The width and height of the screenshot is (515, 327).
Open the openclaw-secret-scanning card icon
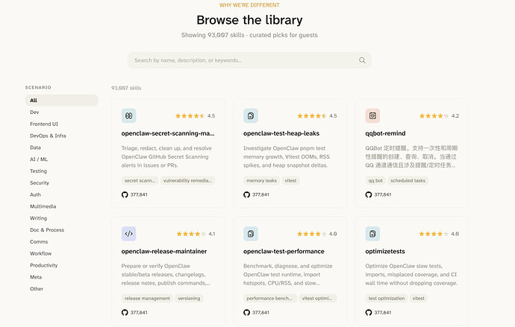click(x=128, y=115)
